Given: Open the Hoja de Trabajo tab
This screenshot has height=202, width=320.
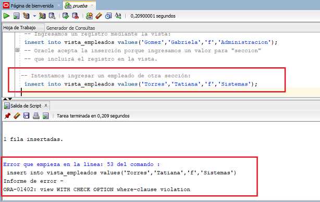Looking at the screenshot, I should click(19, 28).
